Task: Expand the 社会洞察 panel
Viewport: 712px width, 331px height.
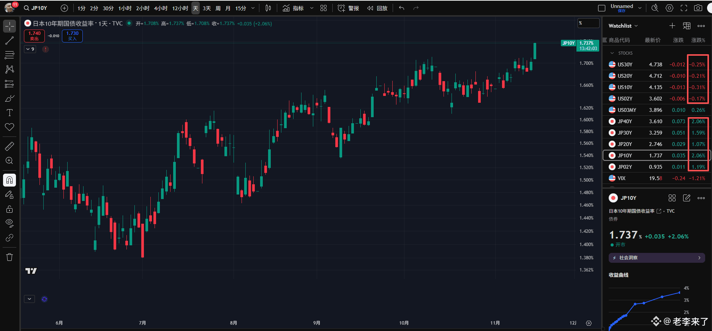Action: tap(657, 258)
